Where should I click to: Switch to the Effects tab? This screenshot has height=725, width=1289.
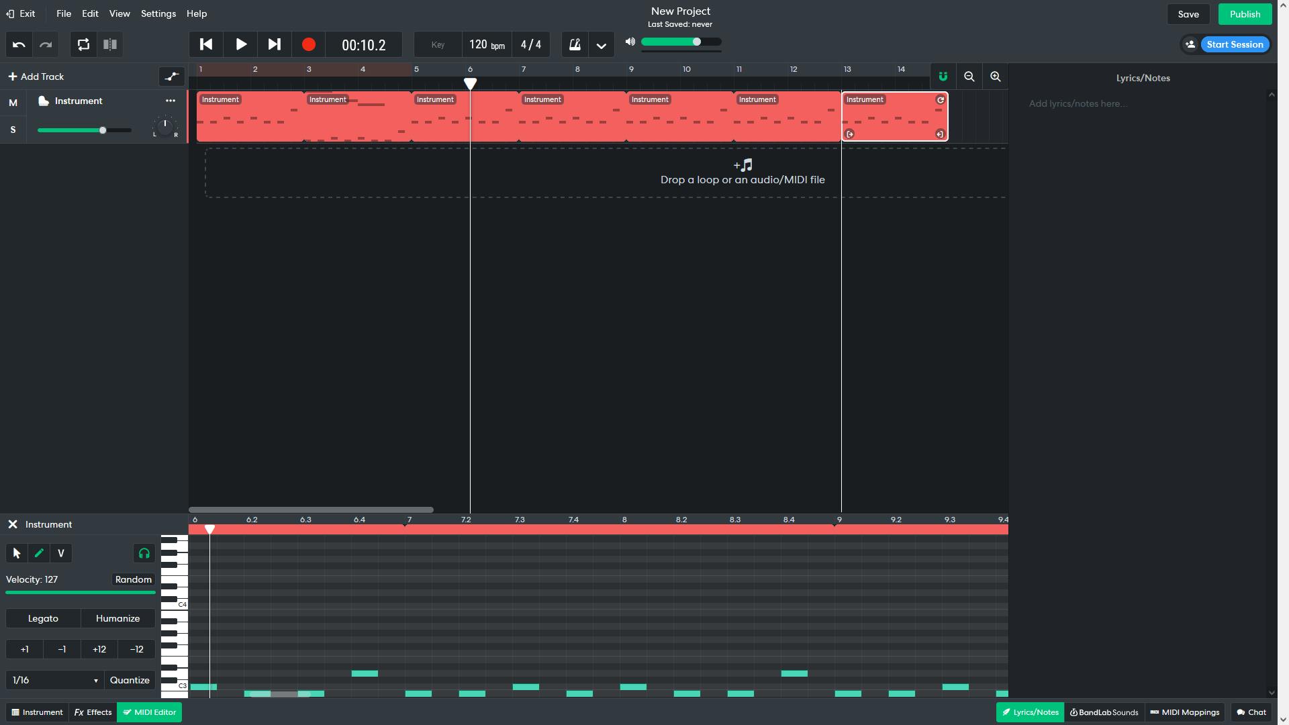[93, 712]
